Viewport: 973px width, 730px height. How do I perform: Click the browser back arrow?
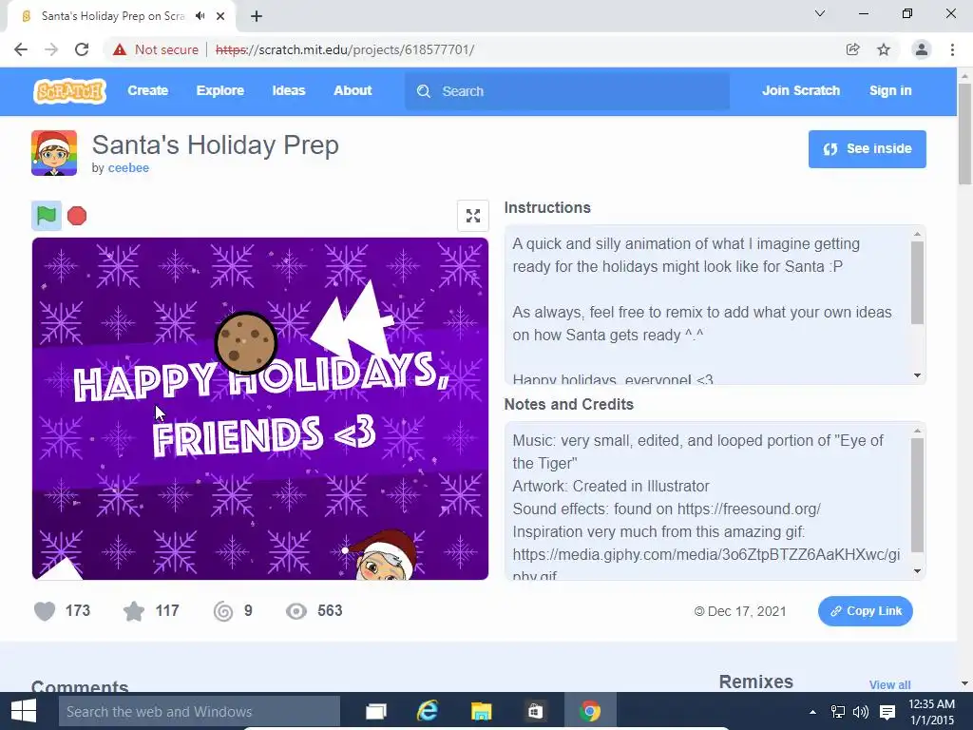pyautogui.click(x=21, y=49)
